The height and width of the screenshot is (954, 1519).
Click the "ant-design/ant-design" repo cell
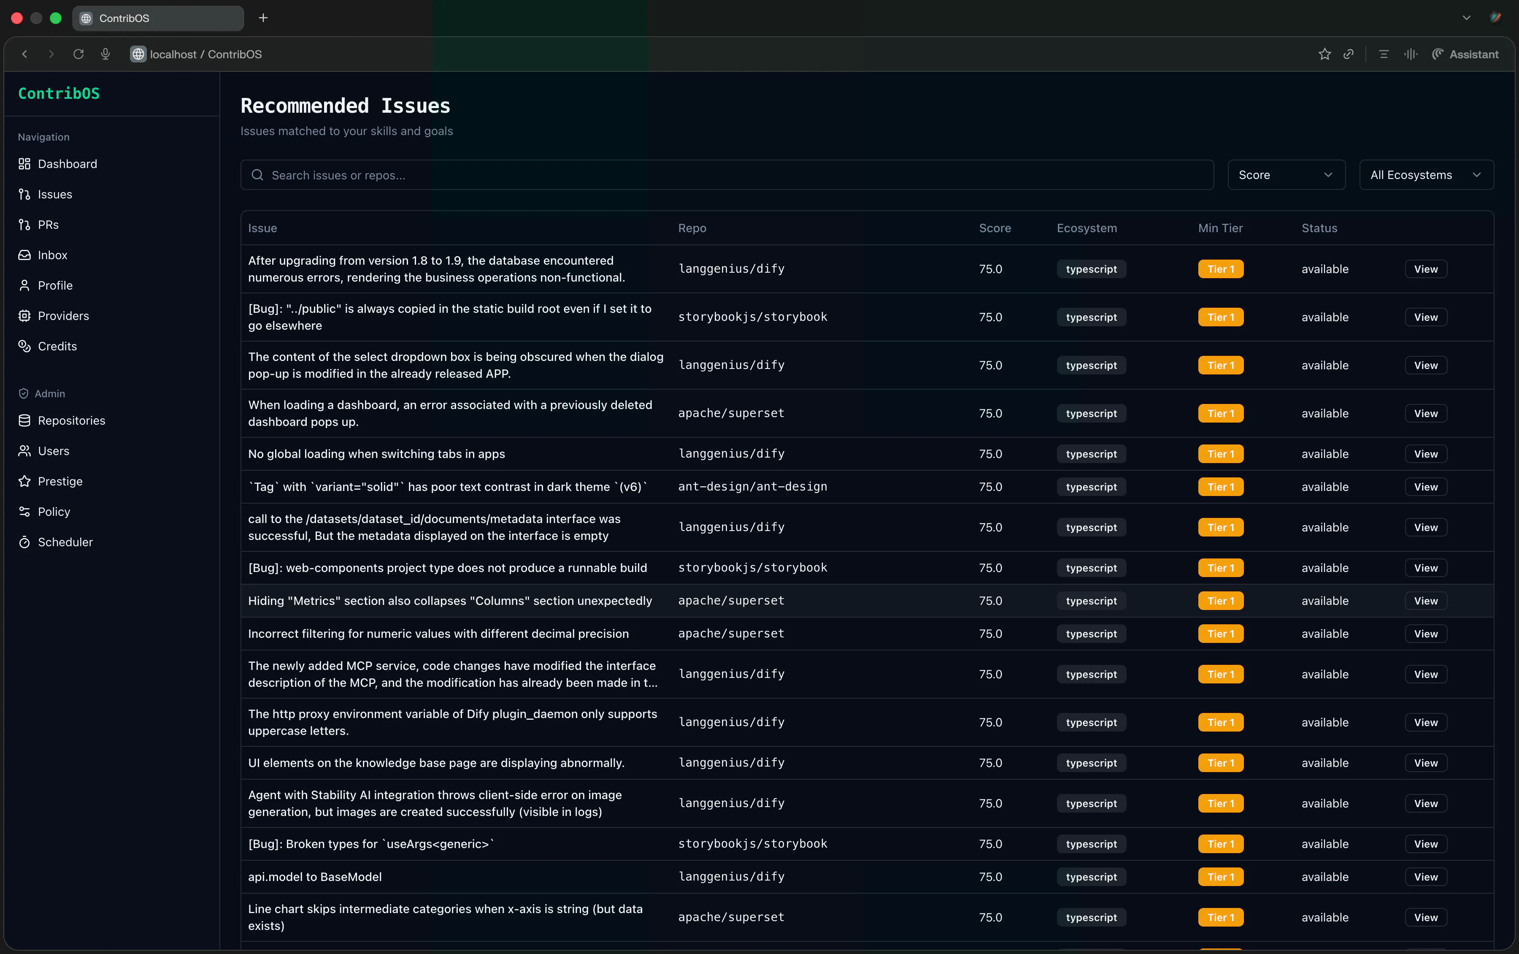pyautogui.click(x=752, y=486)
